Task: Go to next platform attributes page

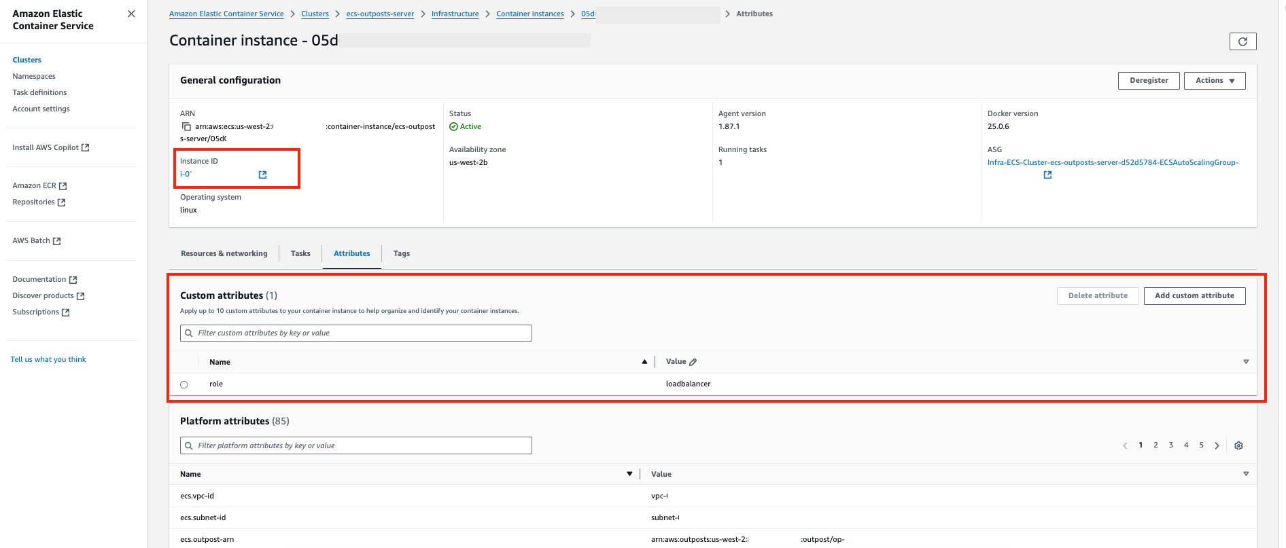Action: pyautogui.click(x=1217, y=445)
